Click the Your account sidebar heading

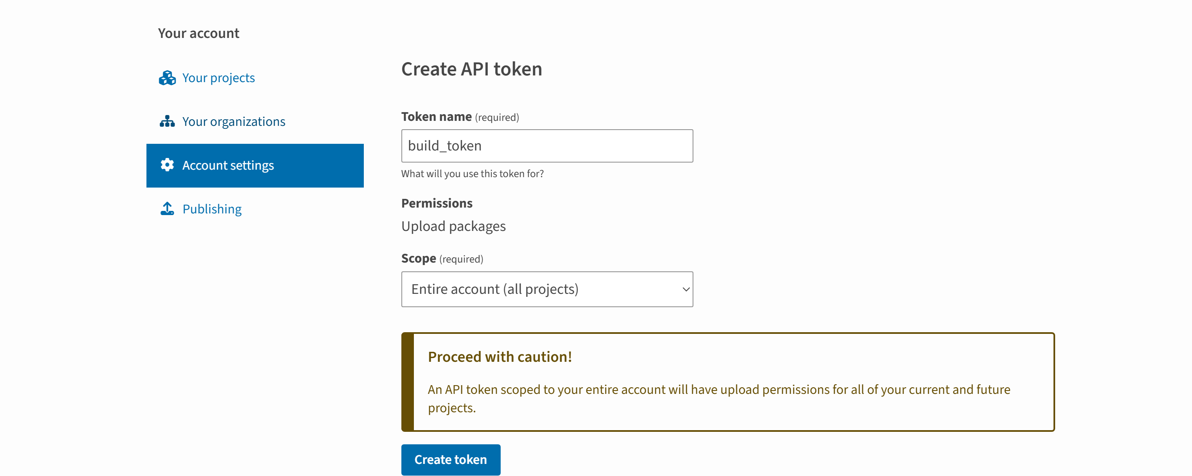199,33
